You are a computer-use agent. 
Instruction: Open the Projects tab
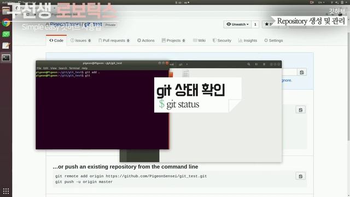(x=173, y=40)
